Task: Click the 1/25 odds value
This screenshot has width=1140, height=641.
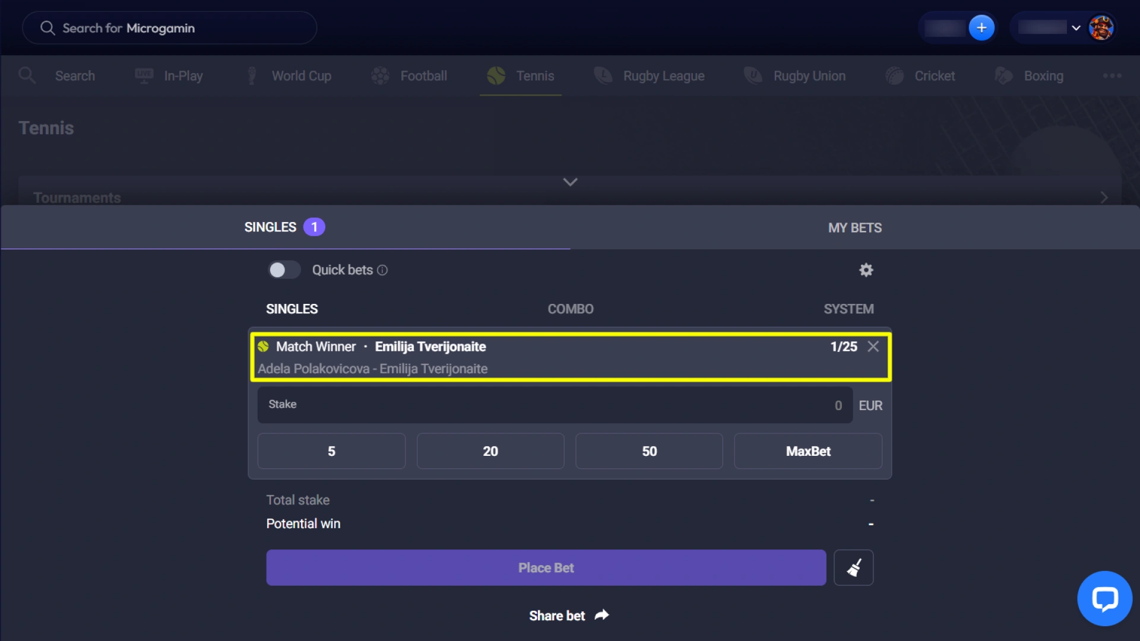Action: 844,347
